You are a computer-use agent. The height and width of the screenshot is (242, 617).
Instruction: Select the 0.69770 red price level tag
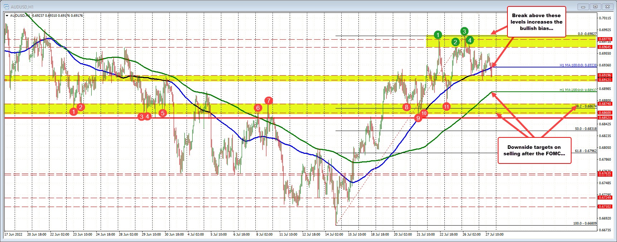605,39
